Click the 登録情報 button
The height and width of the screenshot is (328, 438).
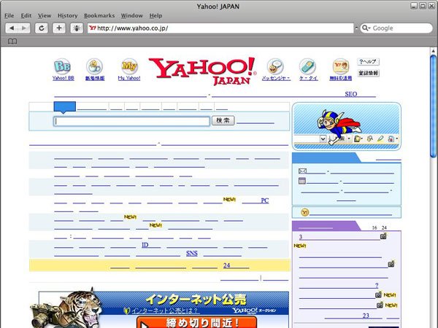tap(369, 73)
